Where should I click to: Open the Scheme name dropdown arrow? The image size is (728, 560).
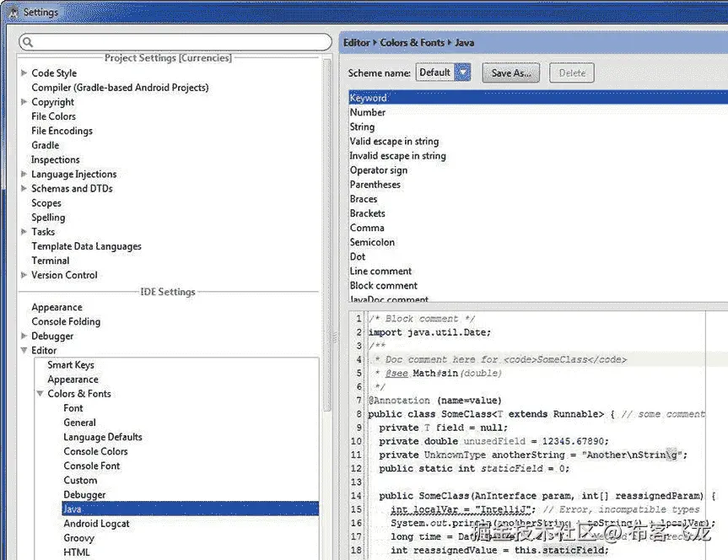[462, 73]
